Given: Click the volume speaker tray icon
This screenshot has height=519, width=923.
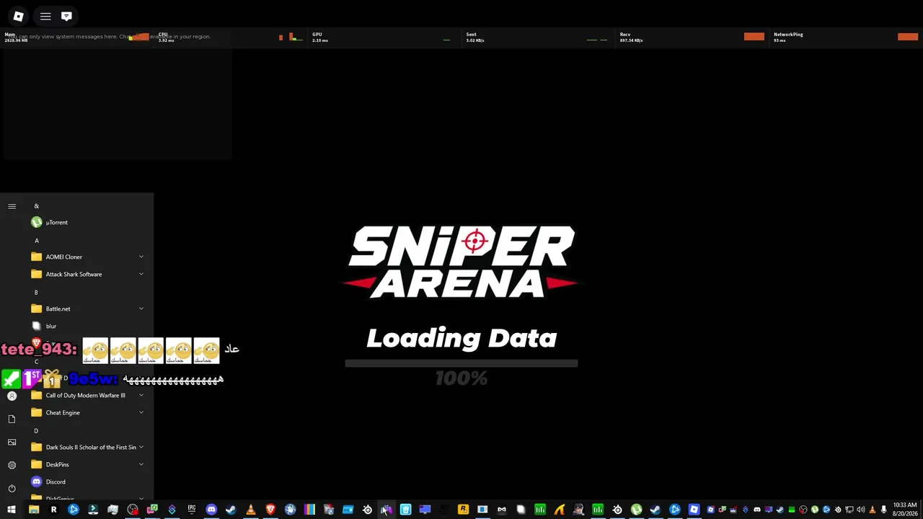Looking at the screenshot, I should click(x=860, y=510).
